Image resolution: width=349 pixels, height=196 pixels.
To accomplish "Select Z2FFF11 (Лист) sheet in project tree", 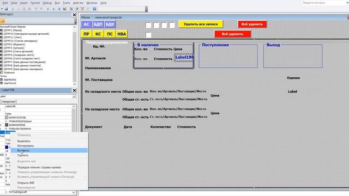I will (x=13, y=38).
